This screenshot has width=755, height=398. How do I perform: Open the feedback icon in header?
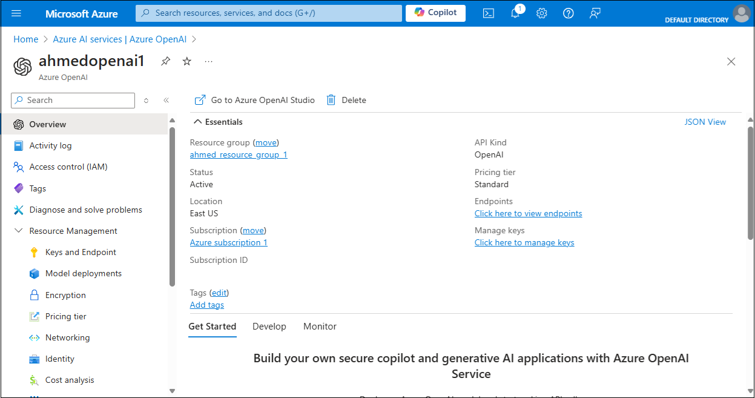tap(595, 13)
